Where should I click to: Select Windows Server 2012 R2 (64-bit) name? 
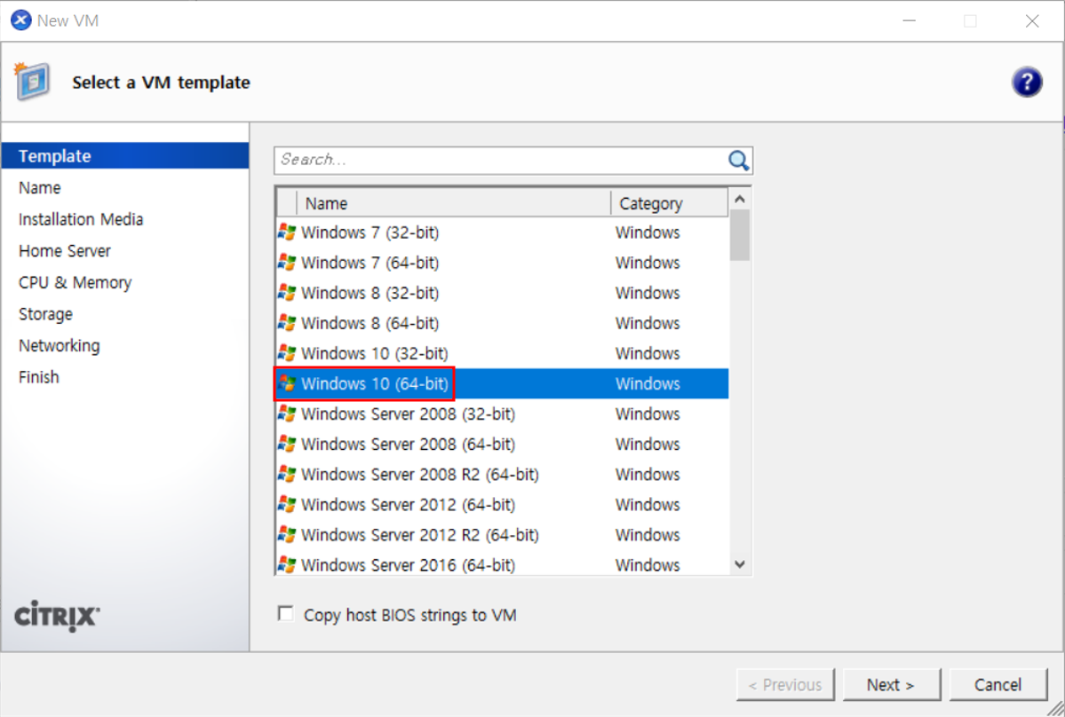(x=420, y=534)
